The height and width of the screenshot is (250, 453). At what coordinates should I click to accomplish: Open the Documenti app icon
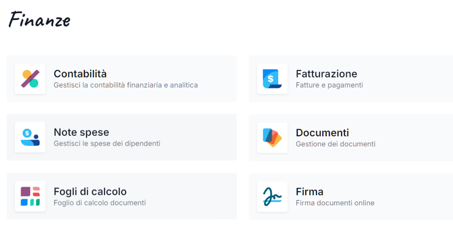pos(272,138)
